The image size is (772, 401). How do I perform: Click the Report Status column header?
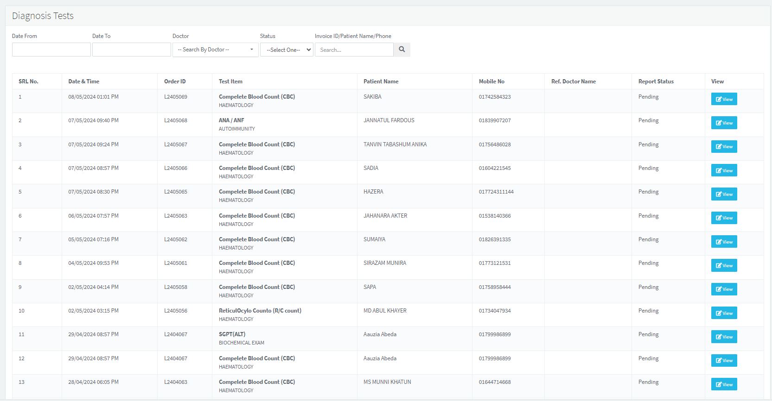[656, 81]
